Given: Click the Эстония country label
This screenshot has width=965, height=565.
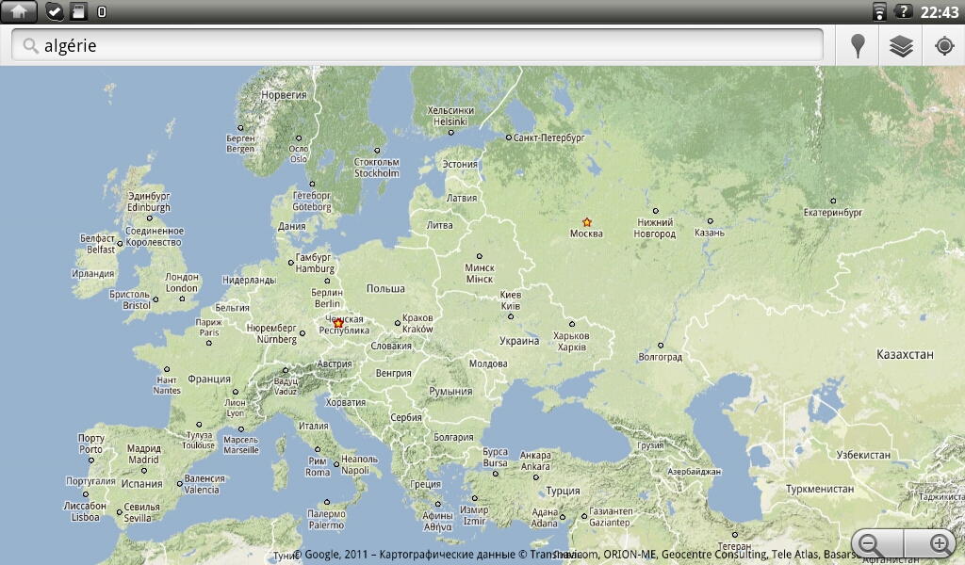Looking at the screenshot, I should point(460,164).
